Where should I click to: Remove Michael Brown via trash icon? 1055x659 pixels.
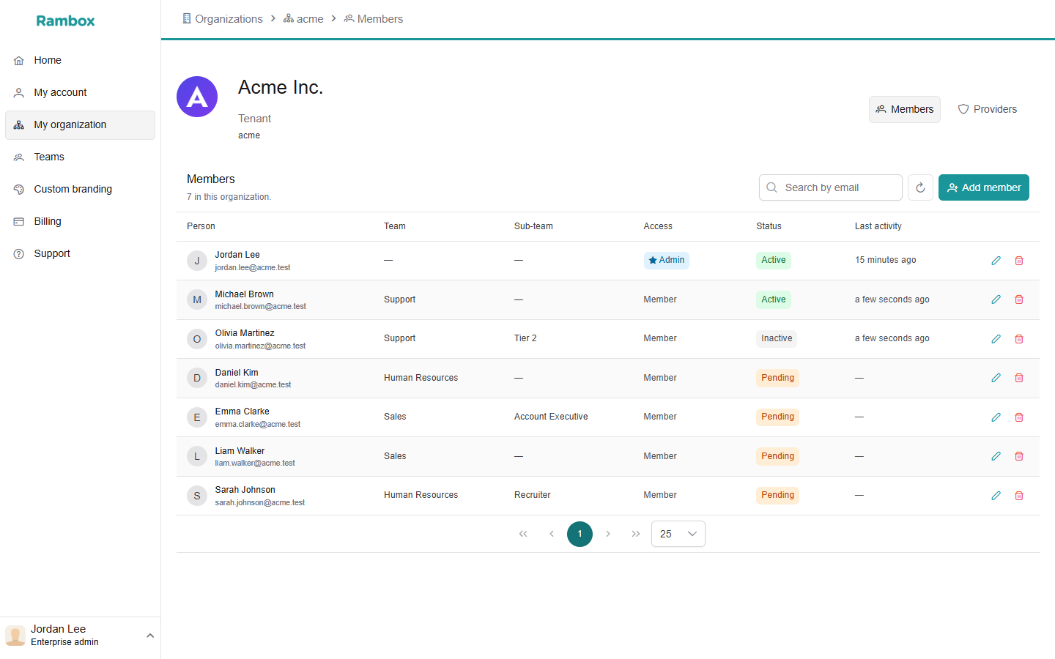point(1018,299)
